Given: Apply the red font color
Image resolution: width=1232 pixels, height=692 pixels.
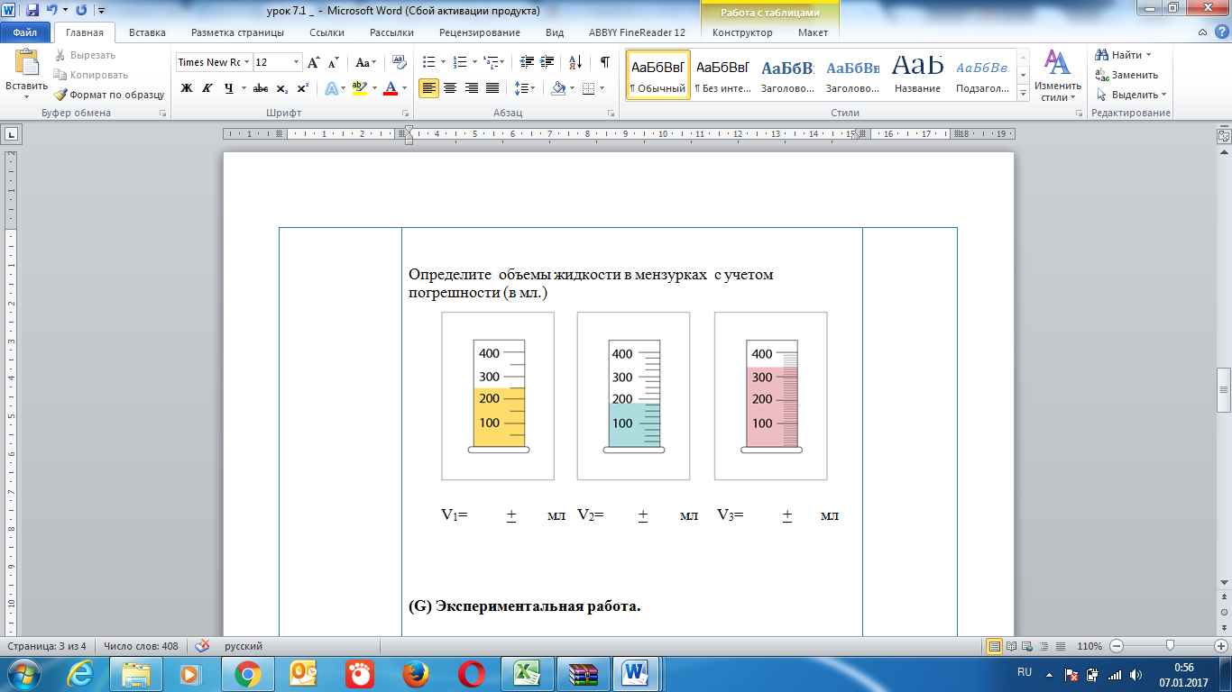Looking at the screenshot, I should tap(391, 88).
